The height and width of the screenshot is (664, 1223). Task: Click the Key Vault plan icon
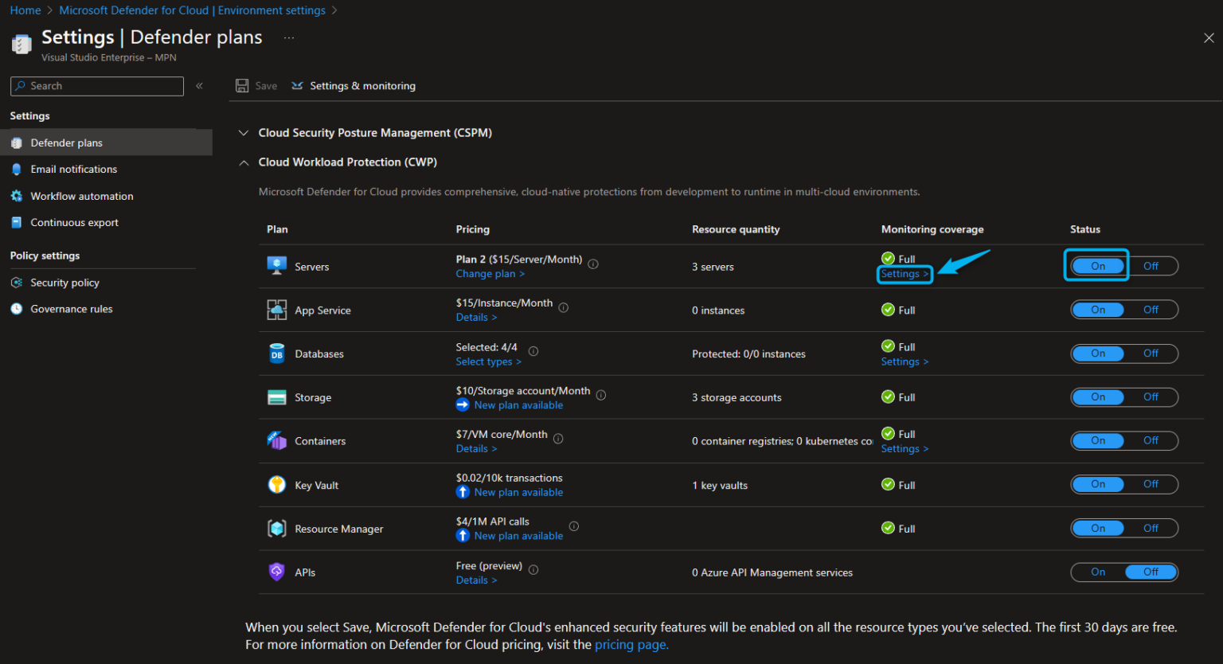tap(276, 482)
